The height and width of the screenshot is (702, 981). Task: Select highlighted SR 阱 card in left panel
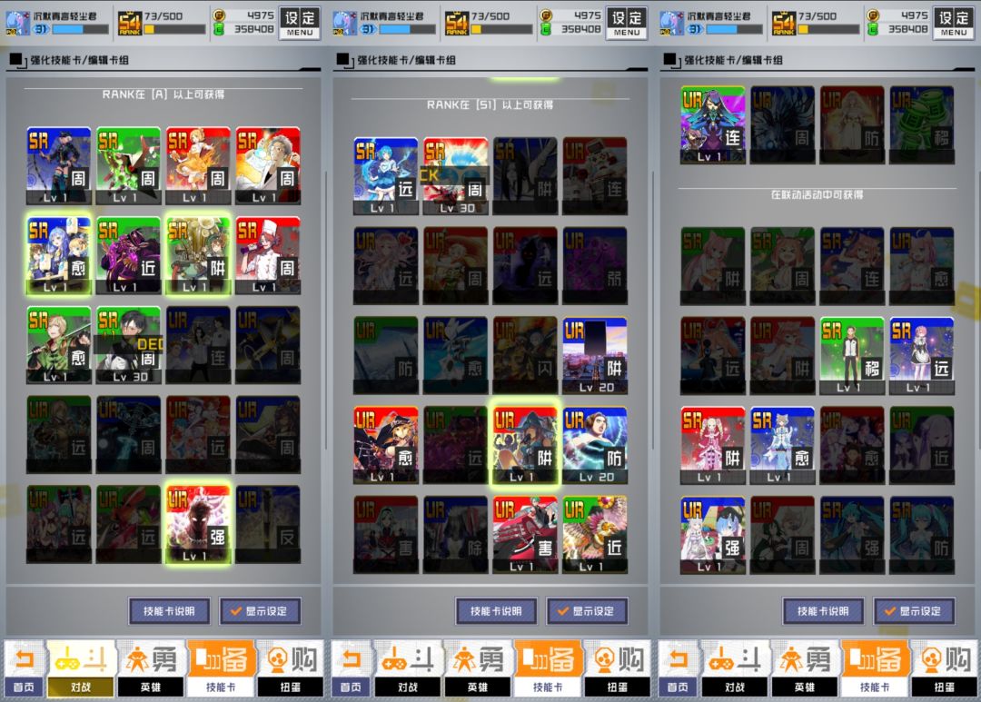pyautogui.click(x=198, y=255)
